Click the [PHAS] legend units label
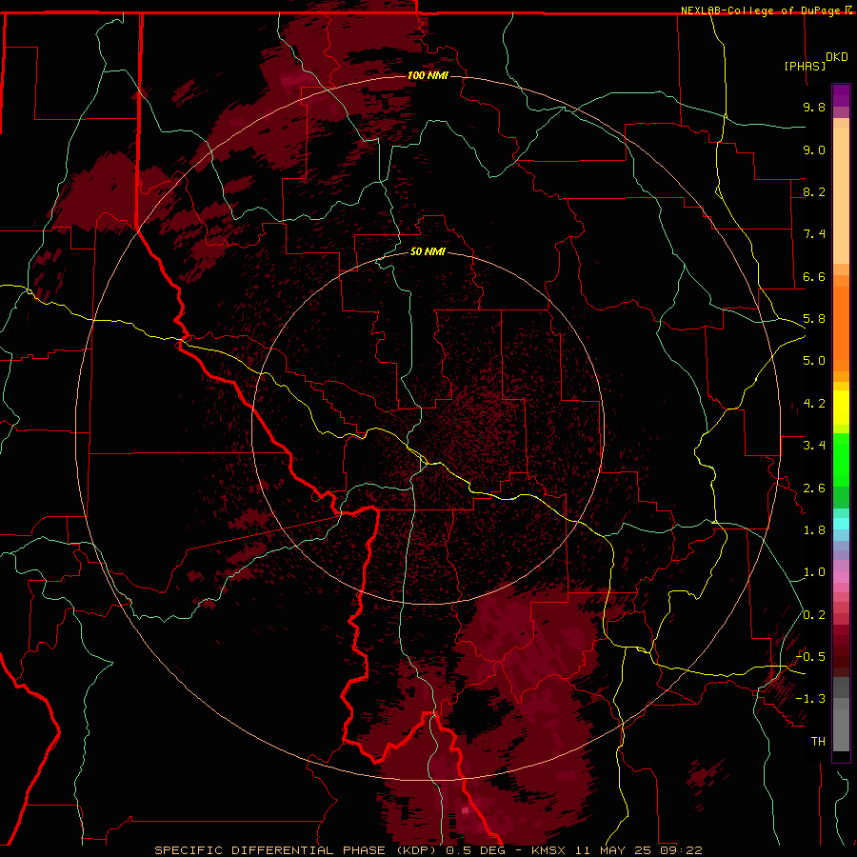Viewport: 857px width, 857px height. point(805,66)
